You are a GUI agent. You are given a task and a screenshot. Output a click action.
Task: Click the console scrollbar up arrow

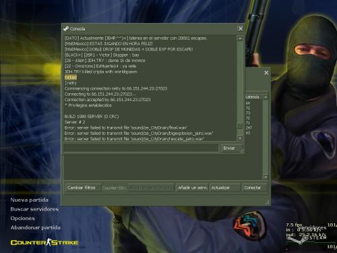(240, 38)
